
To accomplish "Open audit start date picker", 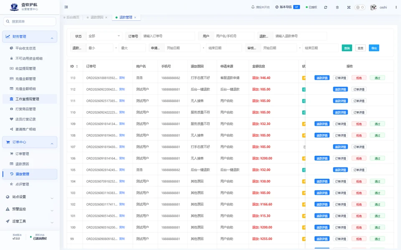I will point(279,48).
